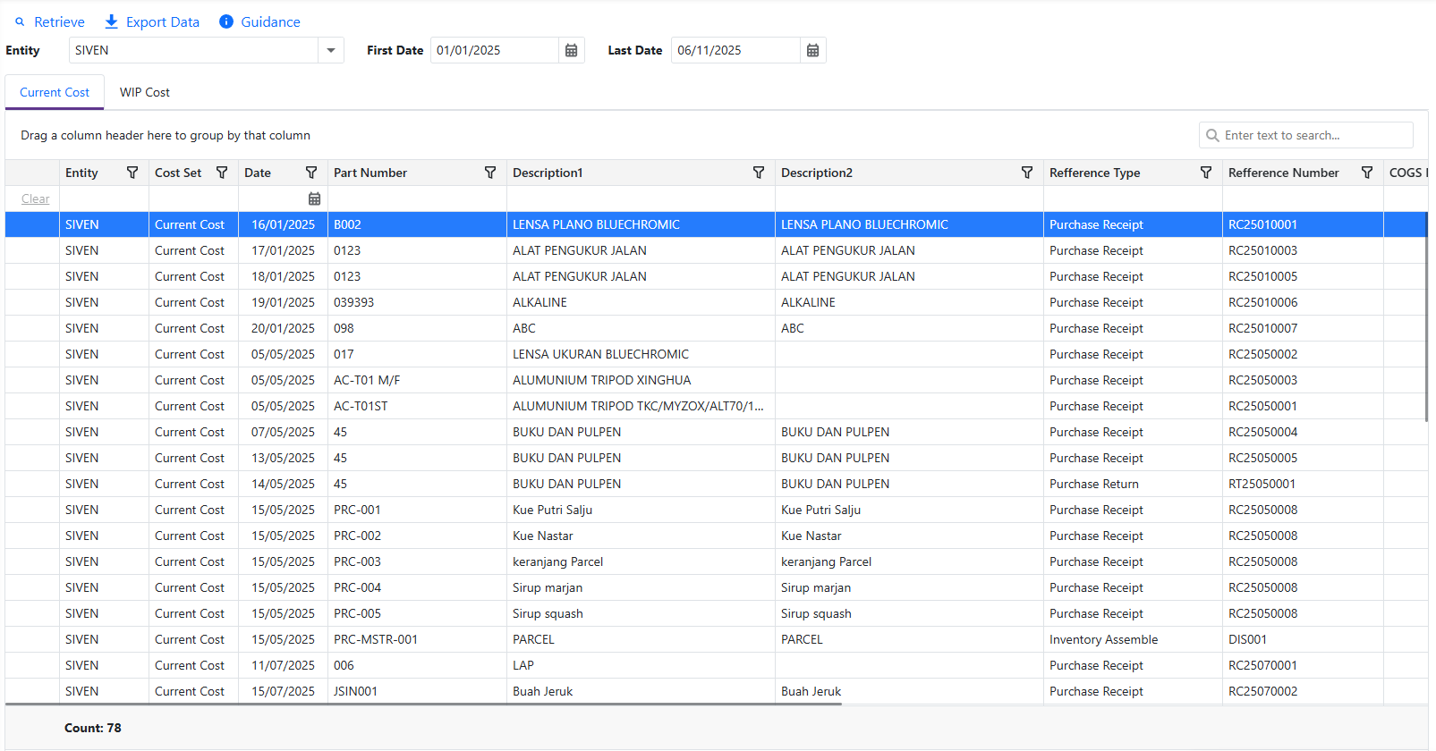Click the Inventory Assemble reference type cell
Image resolution: width=1436 pixels, height=751 pixels.
point(1133,639)
